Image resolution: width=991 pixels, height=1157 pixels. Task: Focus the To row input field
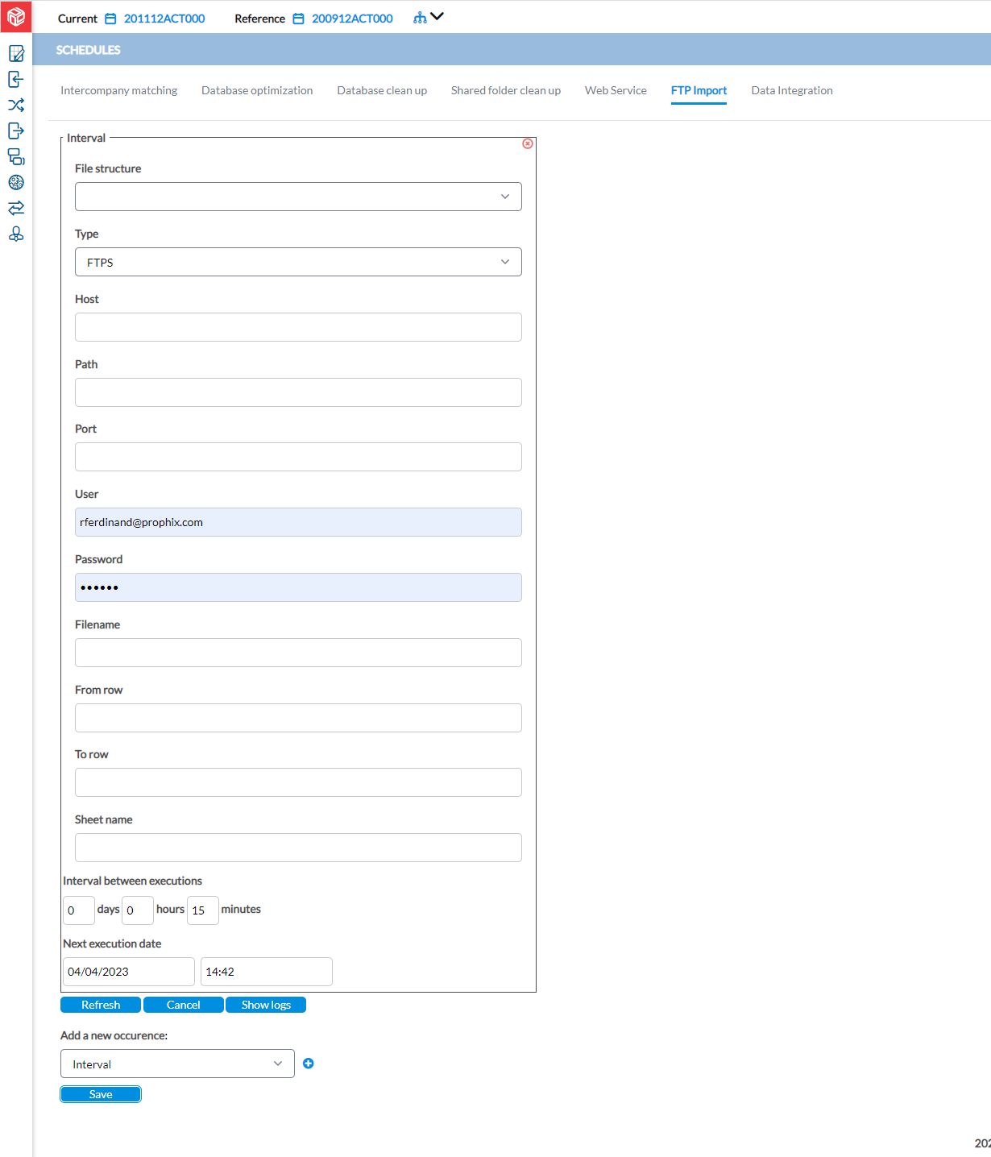[x=298, y=782]
